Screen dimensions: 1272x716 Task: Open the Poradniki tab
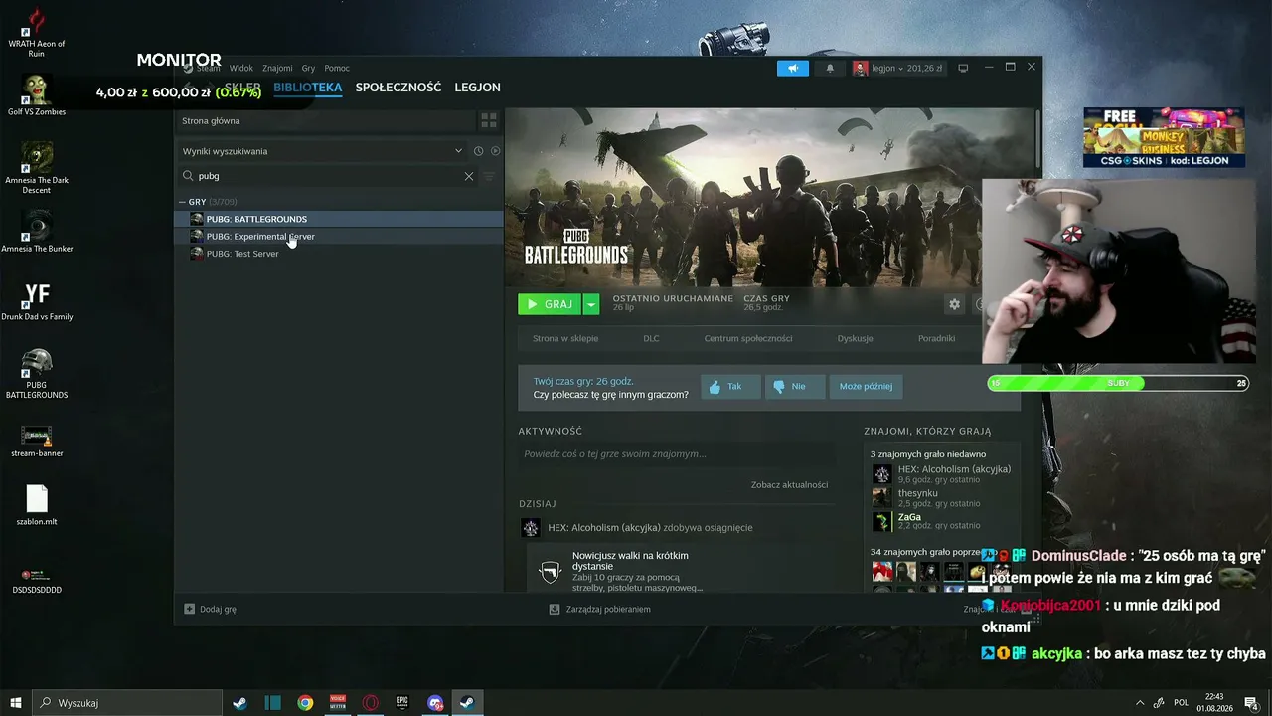coord(936,338)
